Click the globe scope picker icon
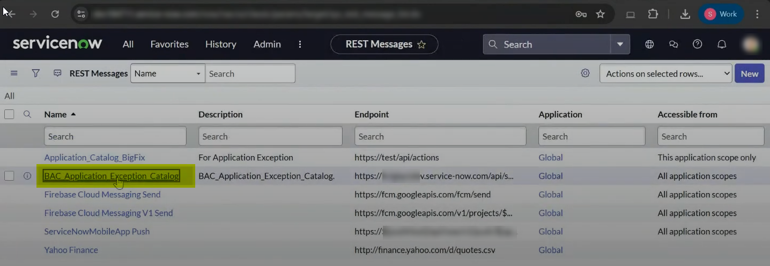The image size is (770, 266). [649, 45]
